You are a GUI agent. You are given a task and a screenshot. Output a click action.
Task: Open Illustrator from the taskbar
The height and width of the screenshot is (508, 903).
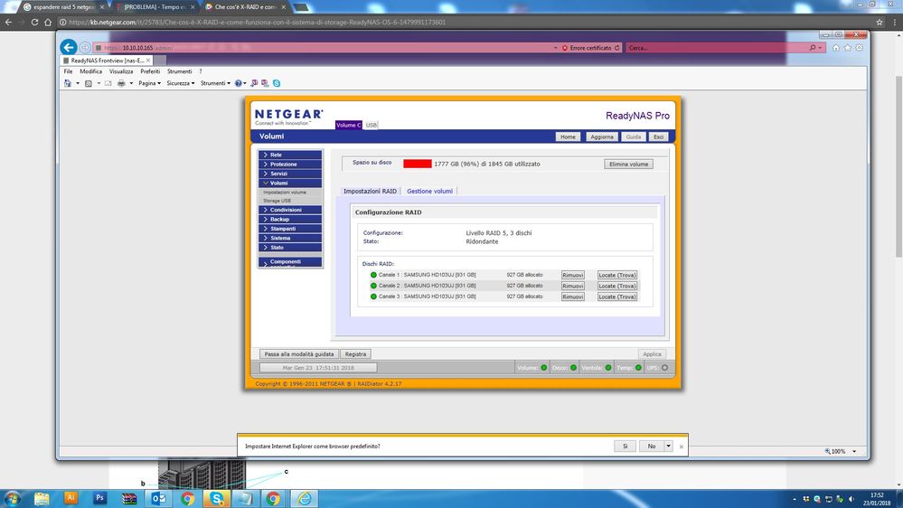71,498
